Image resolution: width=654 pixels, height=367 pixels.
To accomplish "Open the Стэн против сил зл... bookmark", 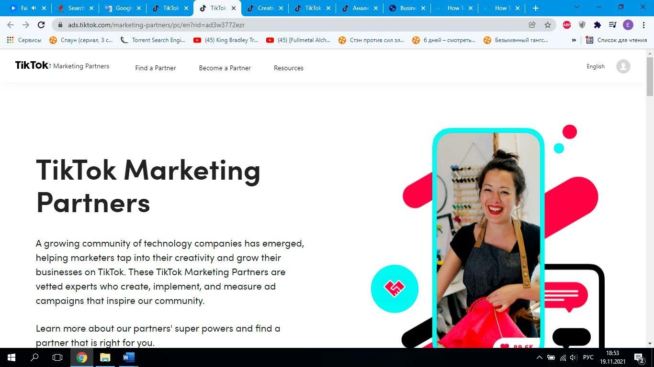I will click(372, 40).
